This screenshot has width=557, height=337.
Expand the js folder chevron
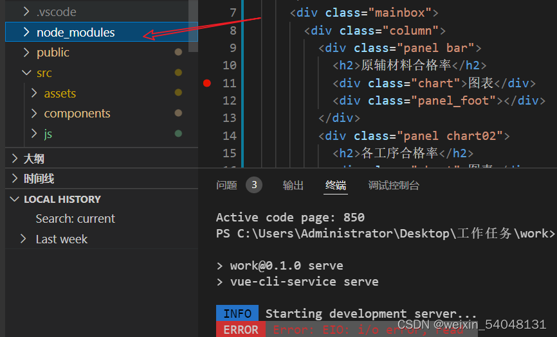tap(34, 134)
